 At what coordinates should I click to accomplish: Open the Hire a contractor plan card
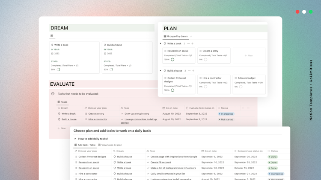tap(214, 84)
